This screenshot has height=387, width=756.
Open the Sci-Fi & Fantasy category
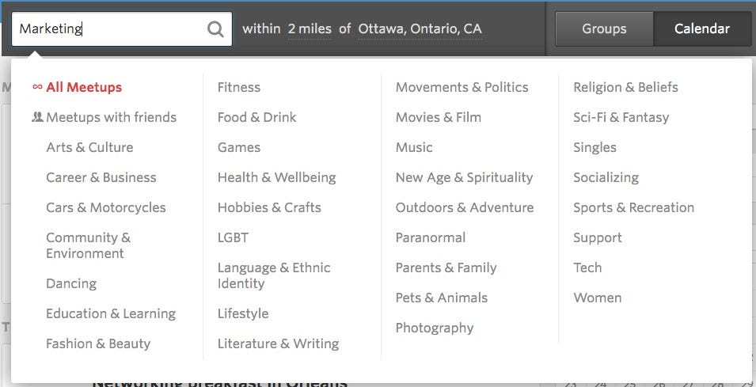[x=621, y=117]
